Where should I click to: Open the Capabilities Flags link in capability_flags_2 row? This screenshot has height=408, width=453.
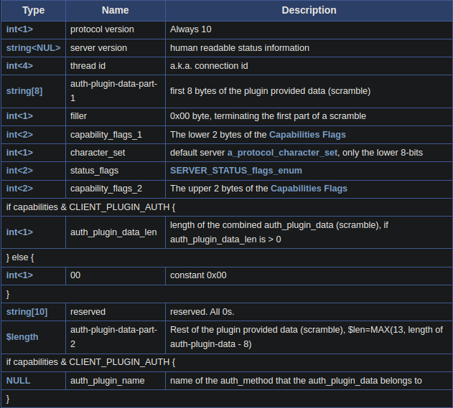[x=309, y=189]
